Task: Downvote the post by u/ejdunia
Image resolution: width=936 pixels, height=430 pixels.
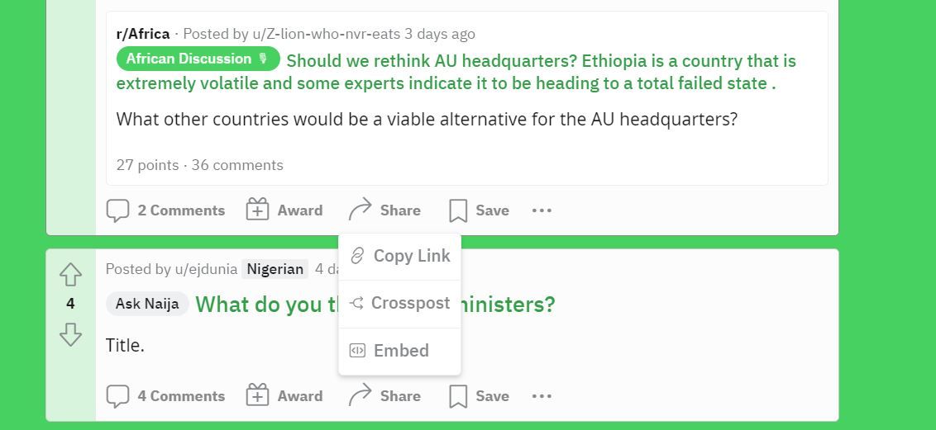Action: coord(70,334)
